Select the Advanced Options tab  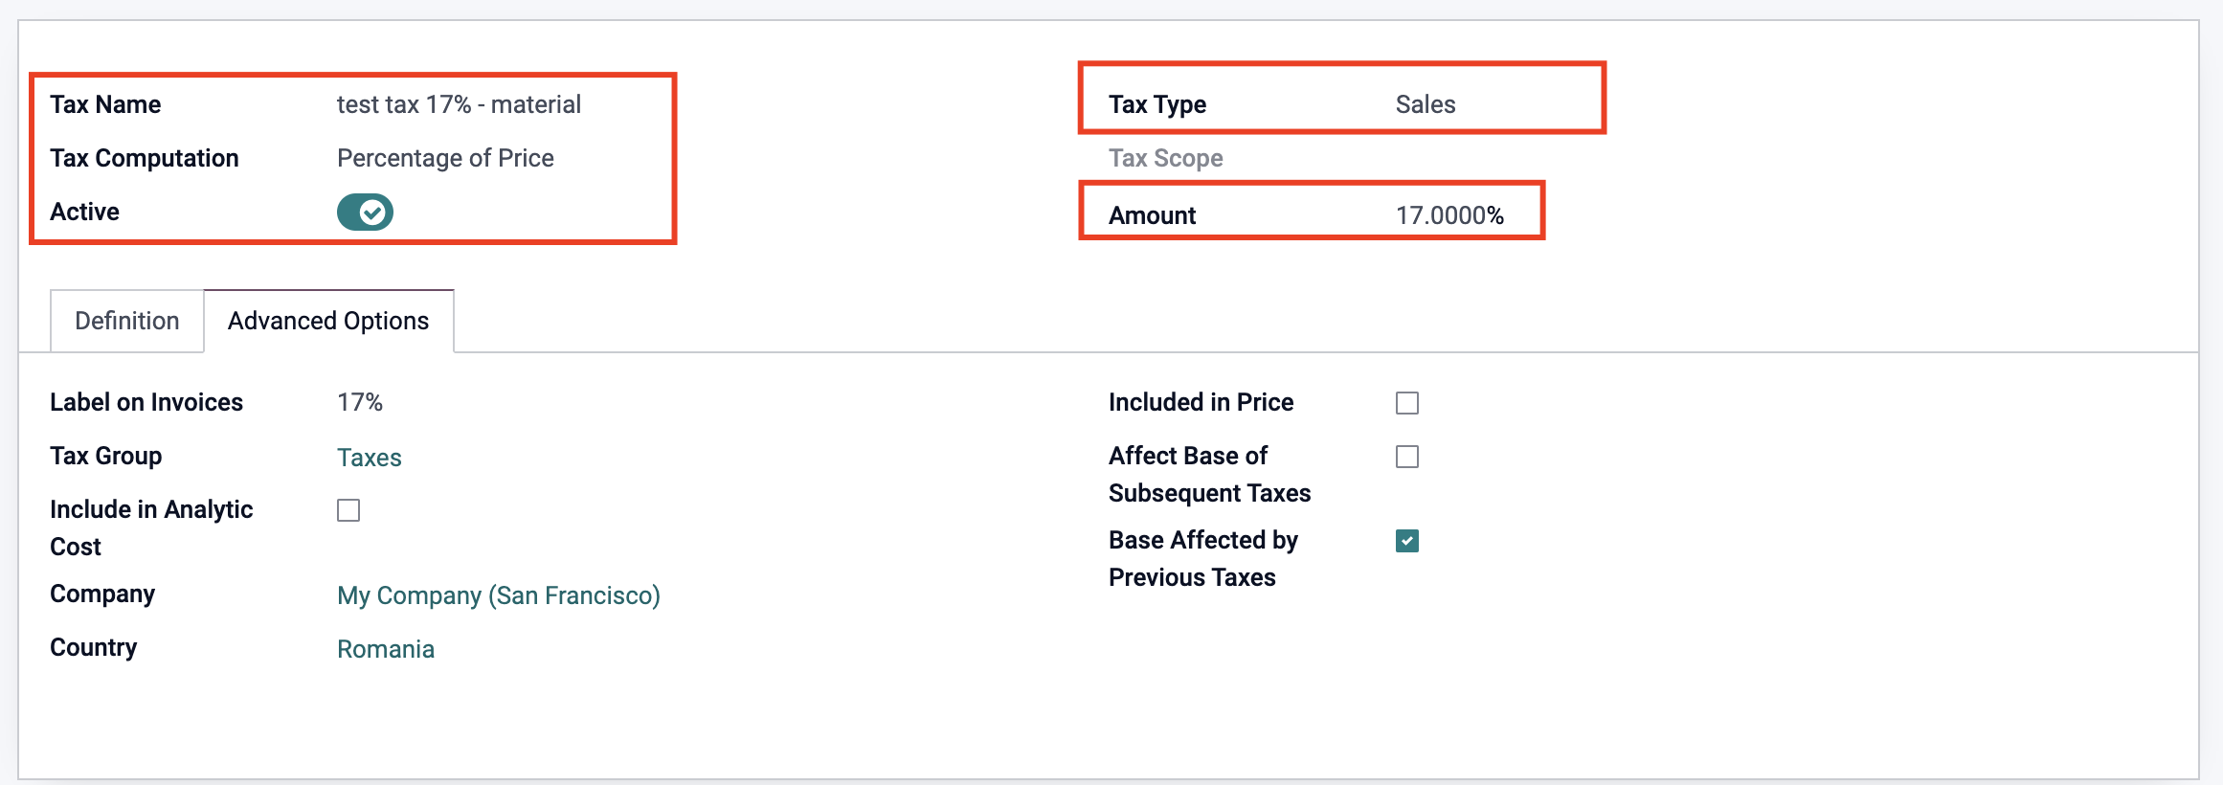point(328,321)
